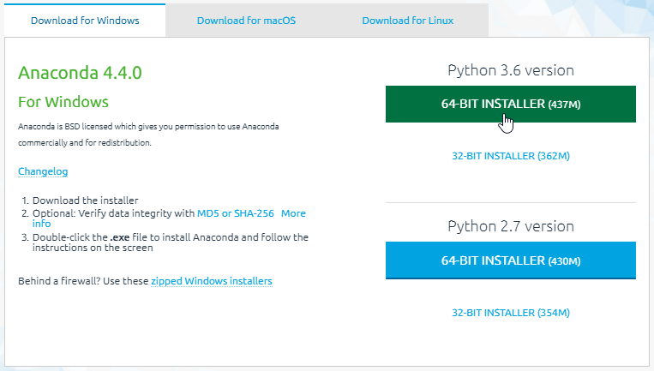Open the Changelog link

(43, 171)
